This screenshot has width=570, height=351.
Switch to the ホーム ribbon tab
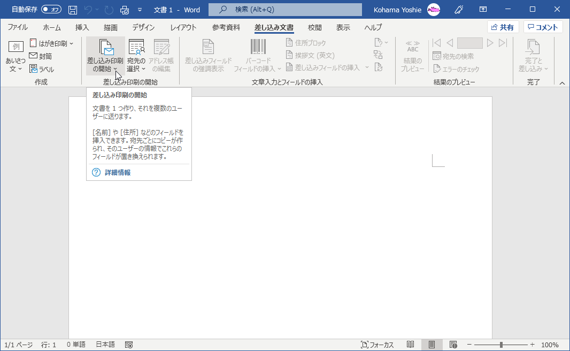(x=51, y=27)
